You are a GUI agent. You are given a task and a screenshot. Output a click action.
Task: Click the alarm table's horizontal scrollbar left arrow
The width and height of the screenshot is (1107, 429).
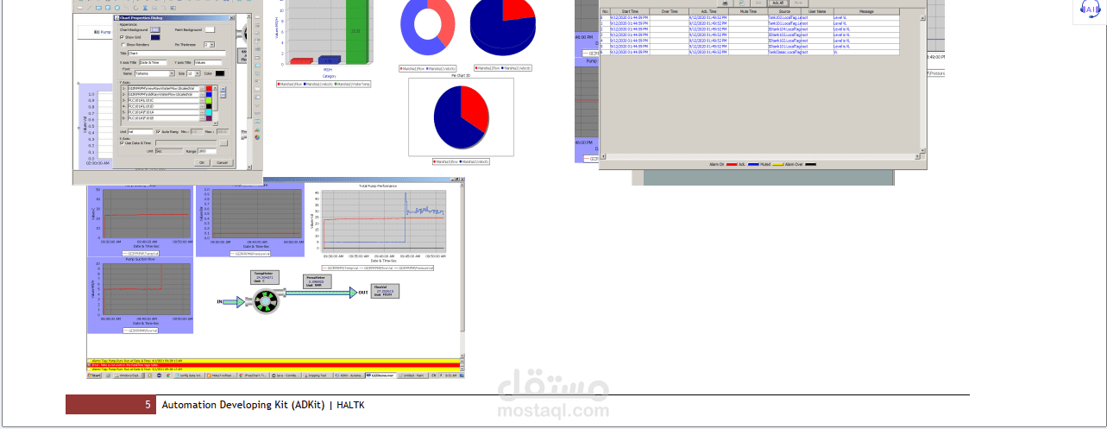(x=603, y=156)
